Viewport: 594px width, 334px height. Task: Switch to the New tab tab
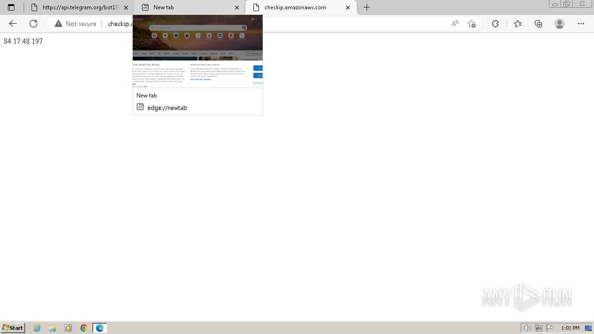tap(190, 7)
